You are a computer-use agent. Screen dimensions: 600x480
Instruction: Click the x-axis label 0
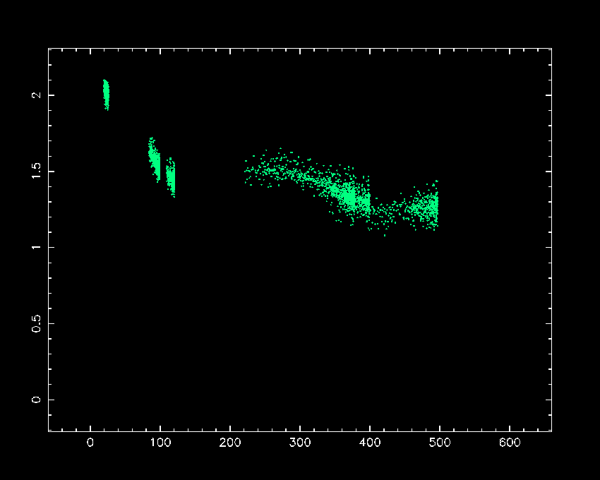click(90, 443)
